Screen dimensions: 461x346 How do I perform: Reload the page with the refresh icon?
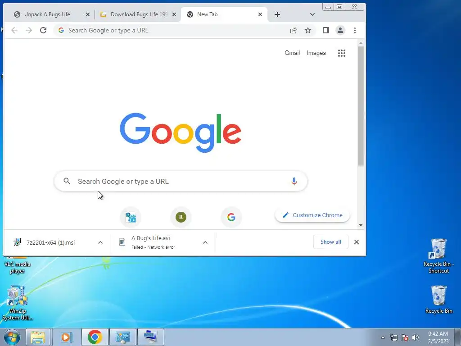click(x=43, y=30)
